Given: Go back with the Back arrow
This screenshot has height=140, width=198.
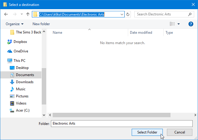Looking at the screenshot, I should tap(6, 14).
